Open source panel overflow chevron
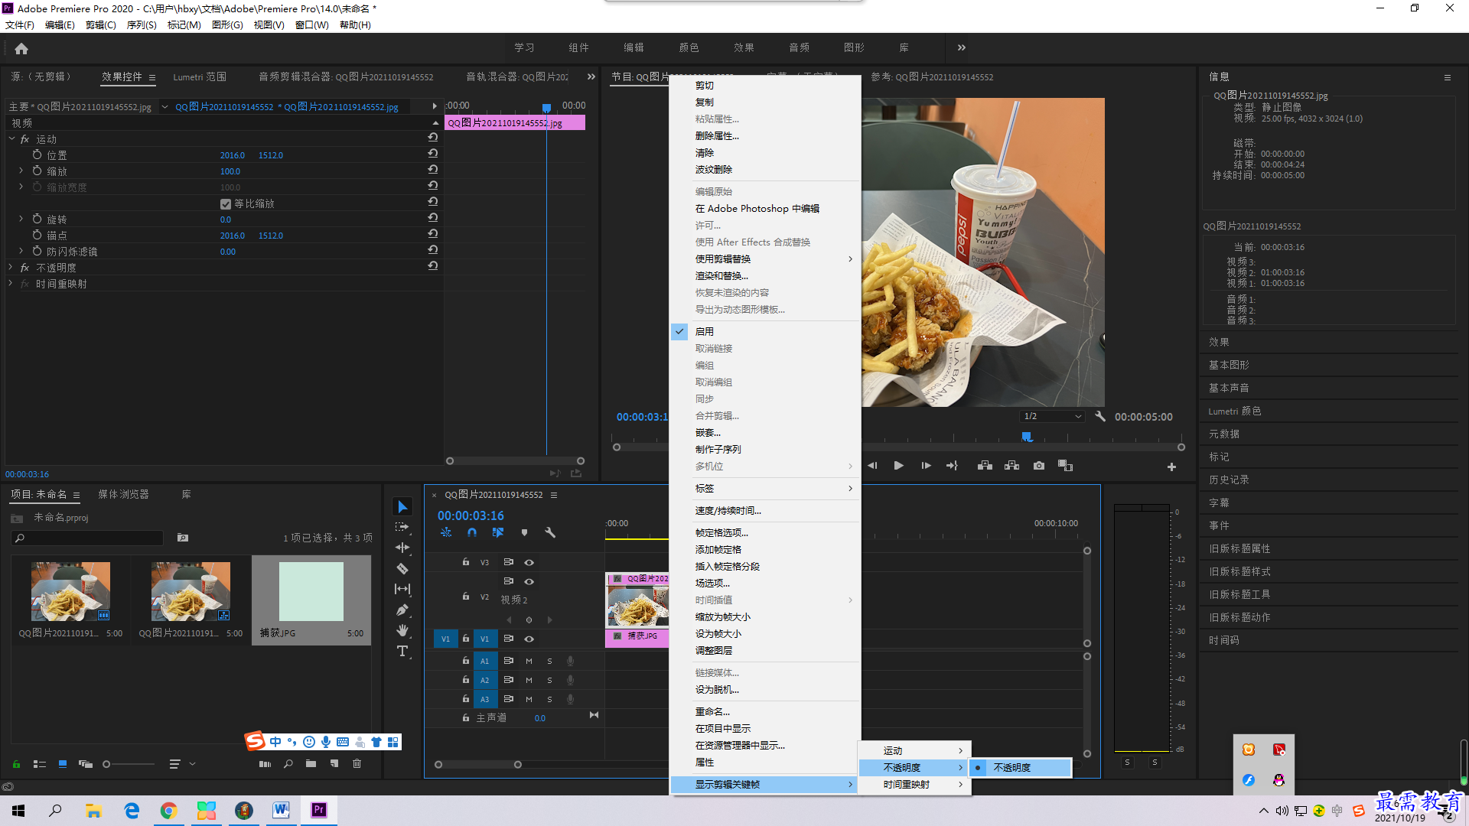1469x826 pixels. (591, 76)
